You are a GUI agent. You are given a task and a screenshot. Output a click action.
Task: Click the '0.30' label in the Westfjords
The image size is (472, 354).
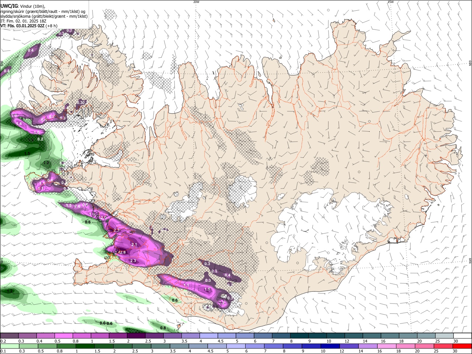[81, 102]
